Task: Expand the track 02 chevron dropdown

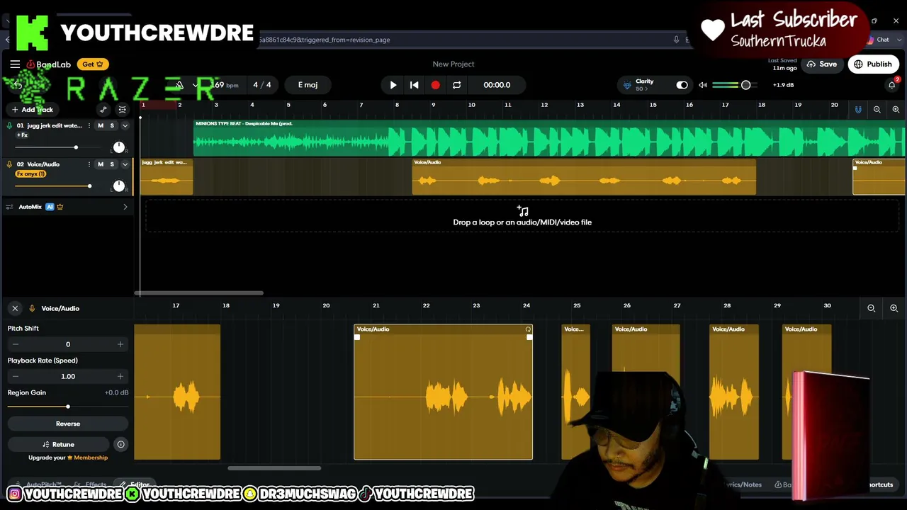Action: point(125,164)
